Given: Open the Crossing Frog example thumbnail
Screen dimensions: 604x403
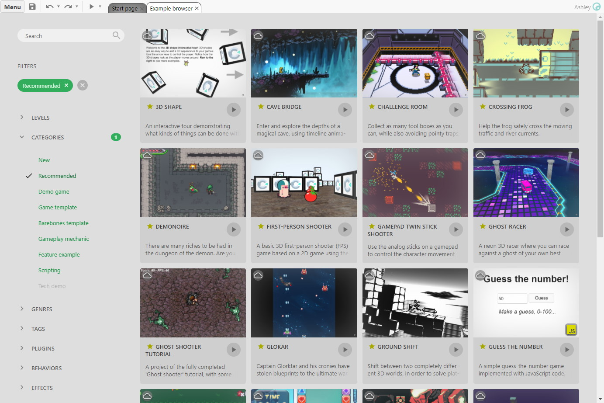Looking at the screenshot, I should [526, 63].
